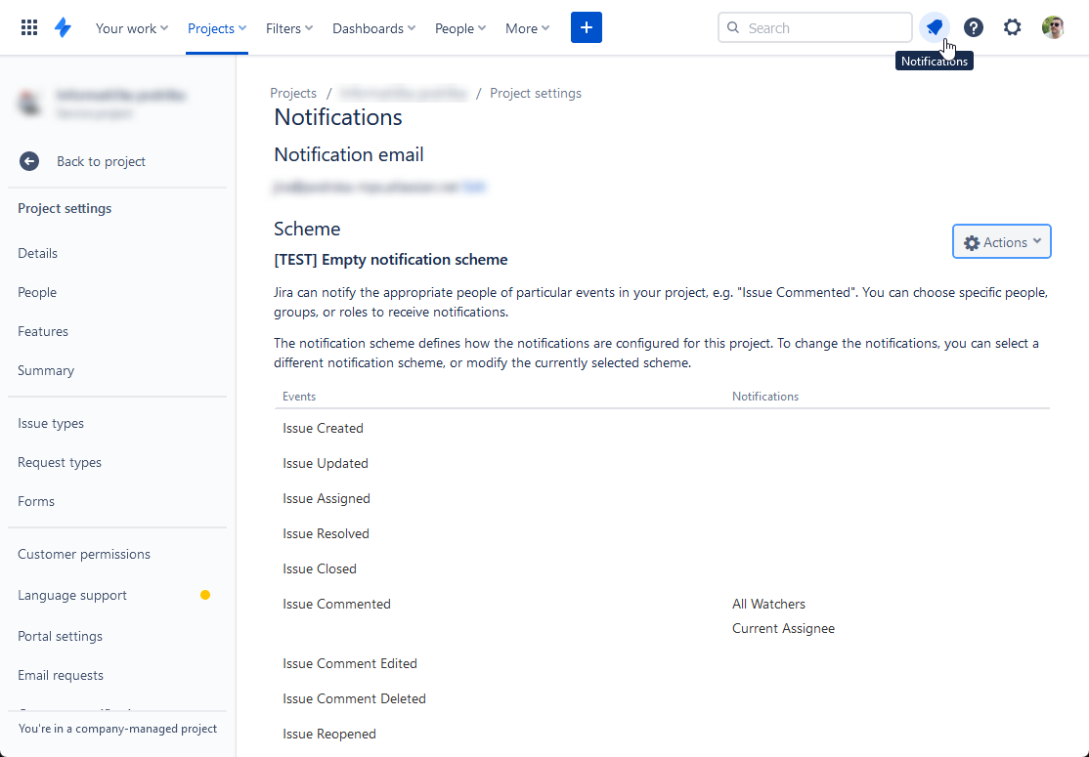Click the Project settings breadcrumb link

click(x=536, y=93)
